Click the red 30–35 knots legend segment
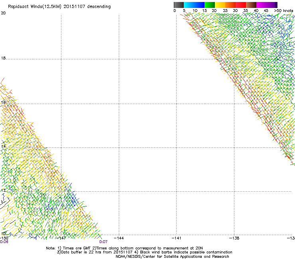This screenshot has width=295, height=259. (241, 5)
